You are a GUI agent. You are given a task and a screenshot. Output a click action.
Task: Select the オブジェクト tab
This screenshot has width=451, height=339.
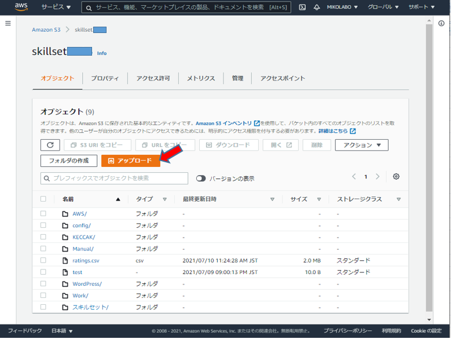[57, 78]
